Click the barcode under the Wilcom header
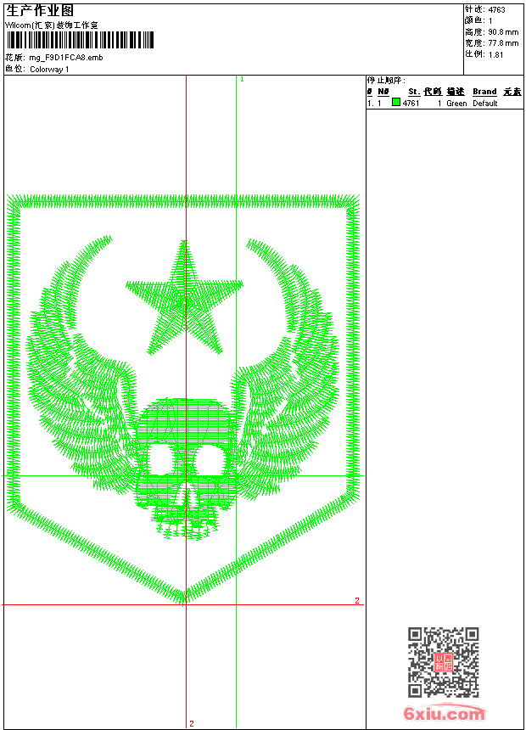The image size is (526, 730). 81,39
